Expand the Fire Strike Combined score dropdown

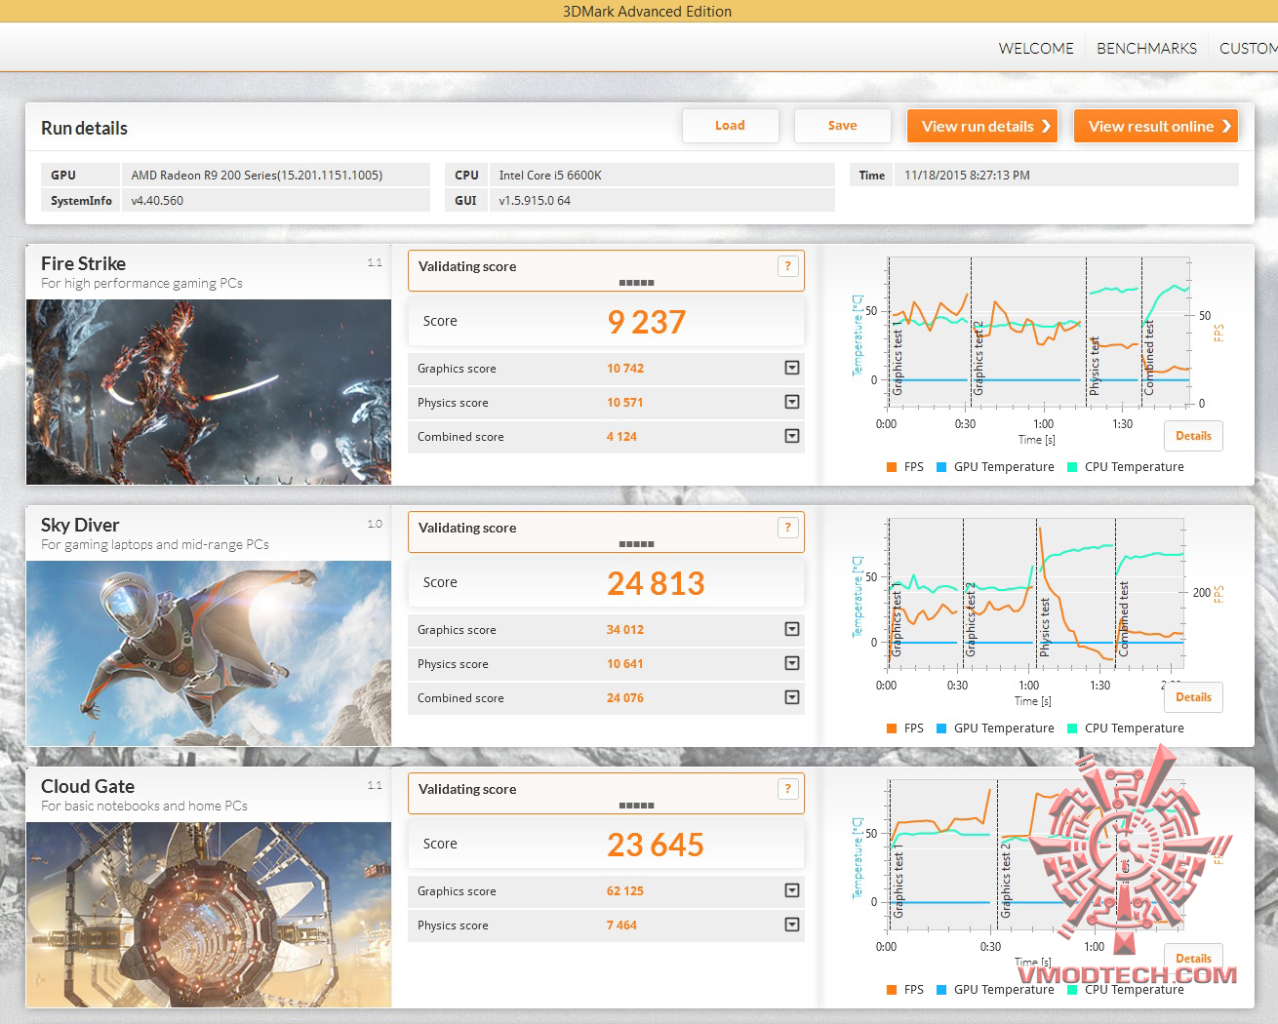coord(792,436)
